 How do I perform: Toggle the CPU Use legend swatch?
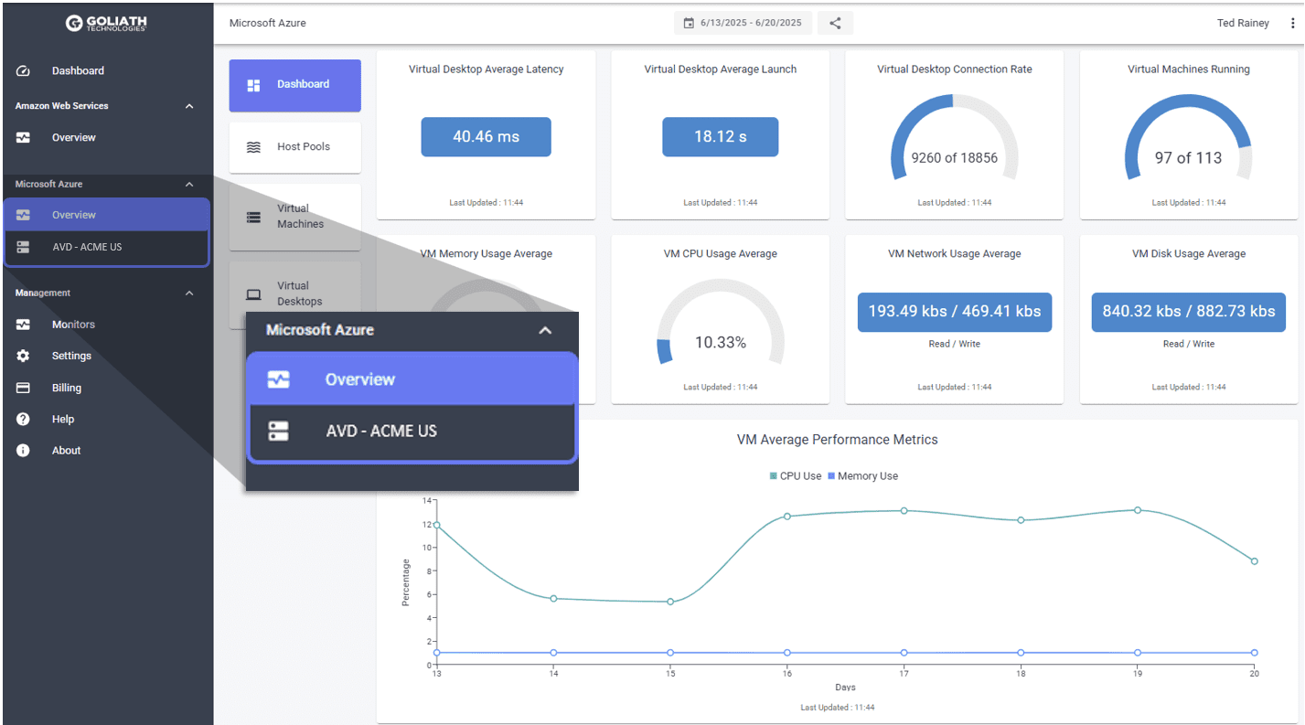coord(773,476)
